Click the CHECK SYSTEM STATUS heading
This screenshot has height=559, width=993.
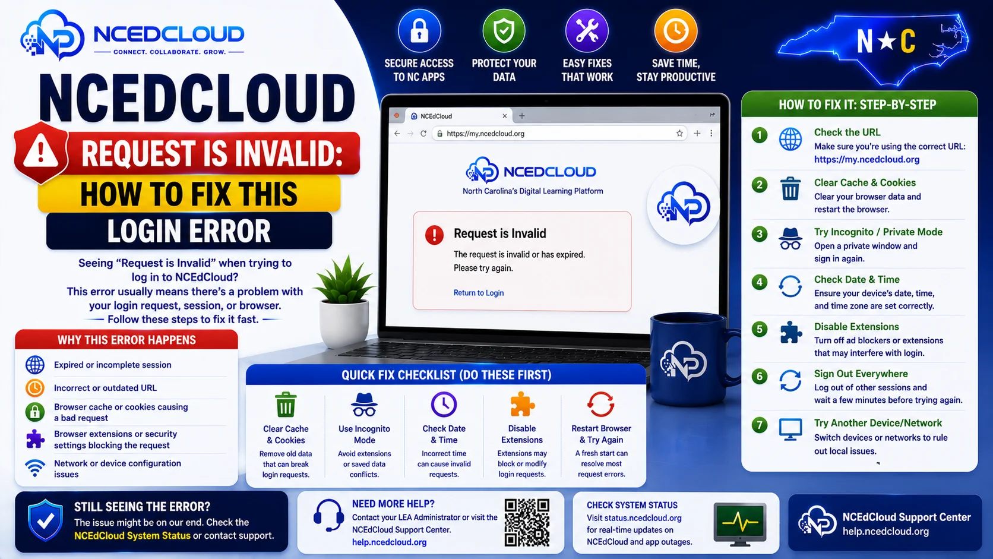[632, 506]
